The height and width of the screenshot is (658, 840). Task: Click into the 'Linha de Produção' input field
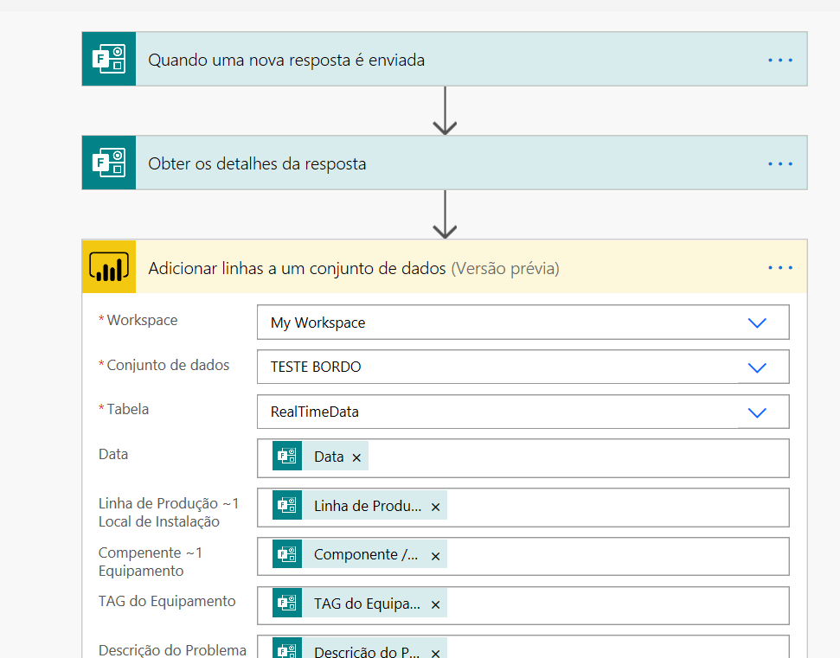pos(523,508)
